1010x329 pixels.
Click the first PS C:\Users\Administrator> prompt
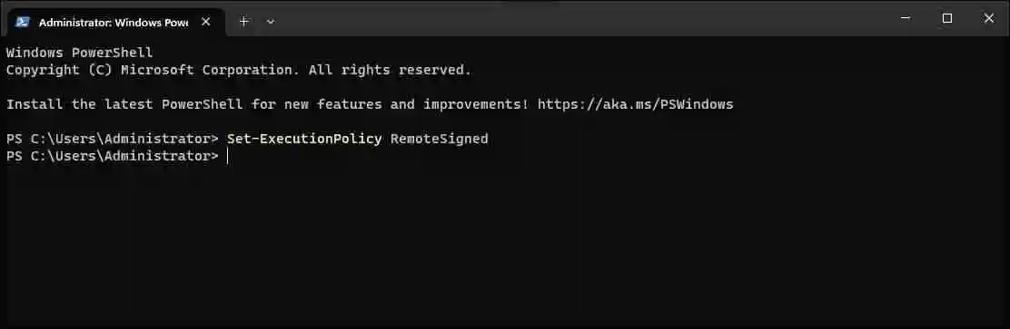112,139
